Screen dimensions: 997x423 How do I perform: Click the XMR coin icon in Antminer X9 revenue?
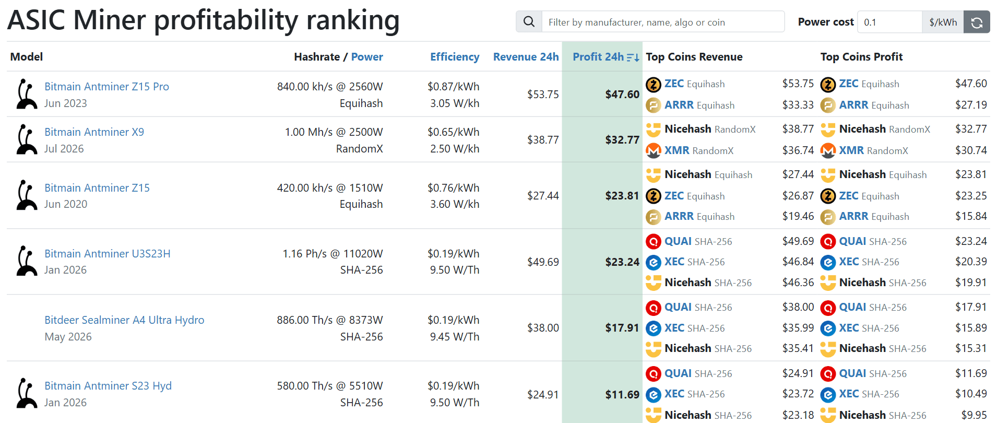pos(654,151)
